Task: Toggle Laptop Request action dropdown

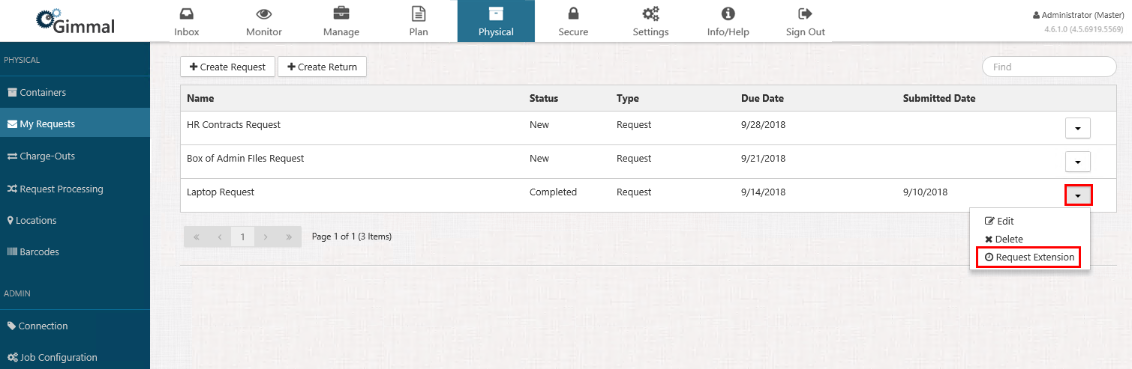Action: pyautogui.click(x=1077, y=195)
